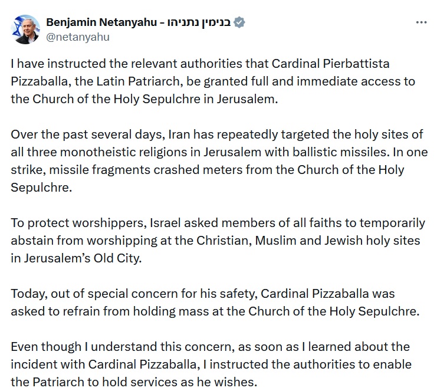
Task: Click the blue verified badge
Action: 239,22
